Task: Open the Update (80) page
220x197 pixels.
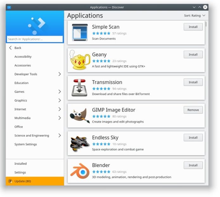Action: coord(35,181)
